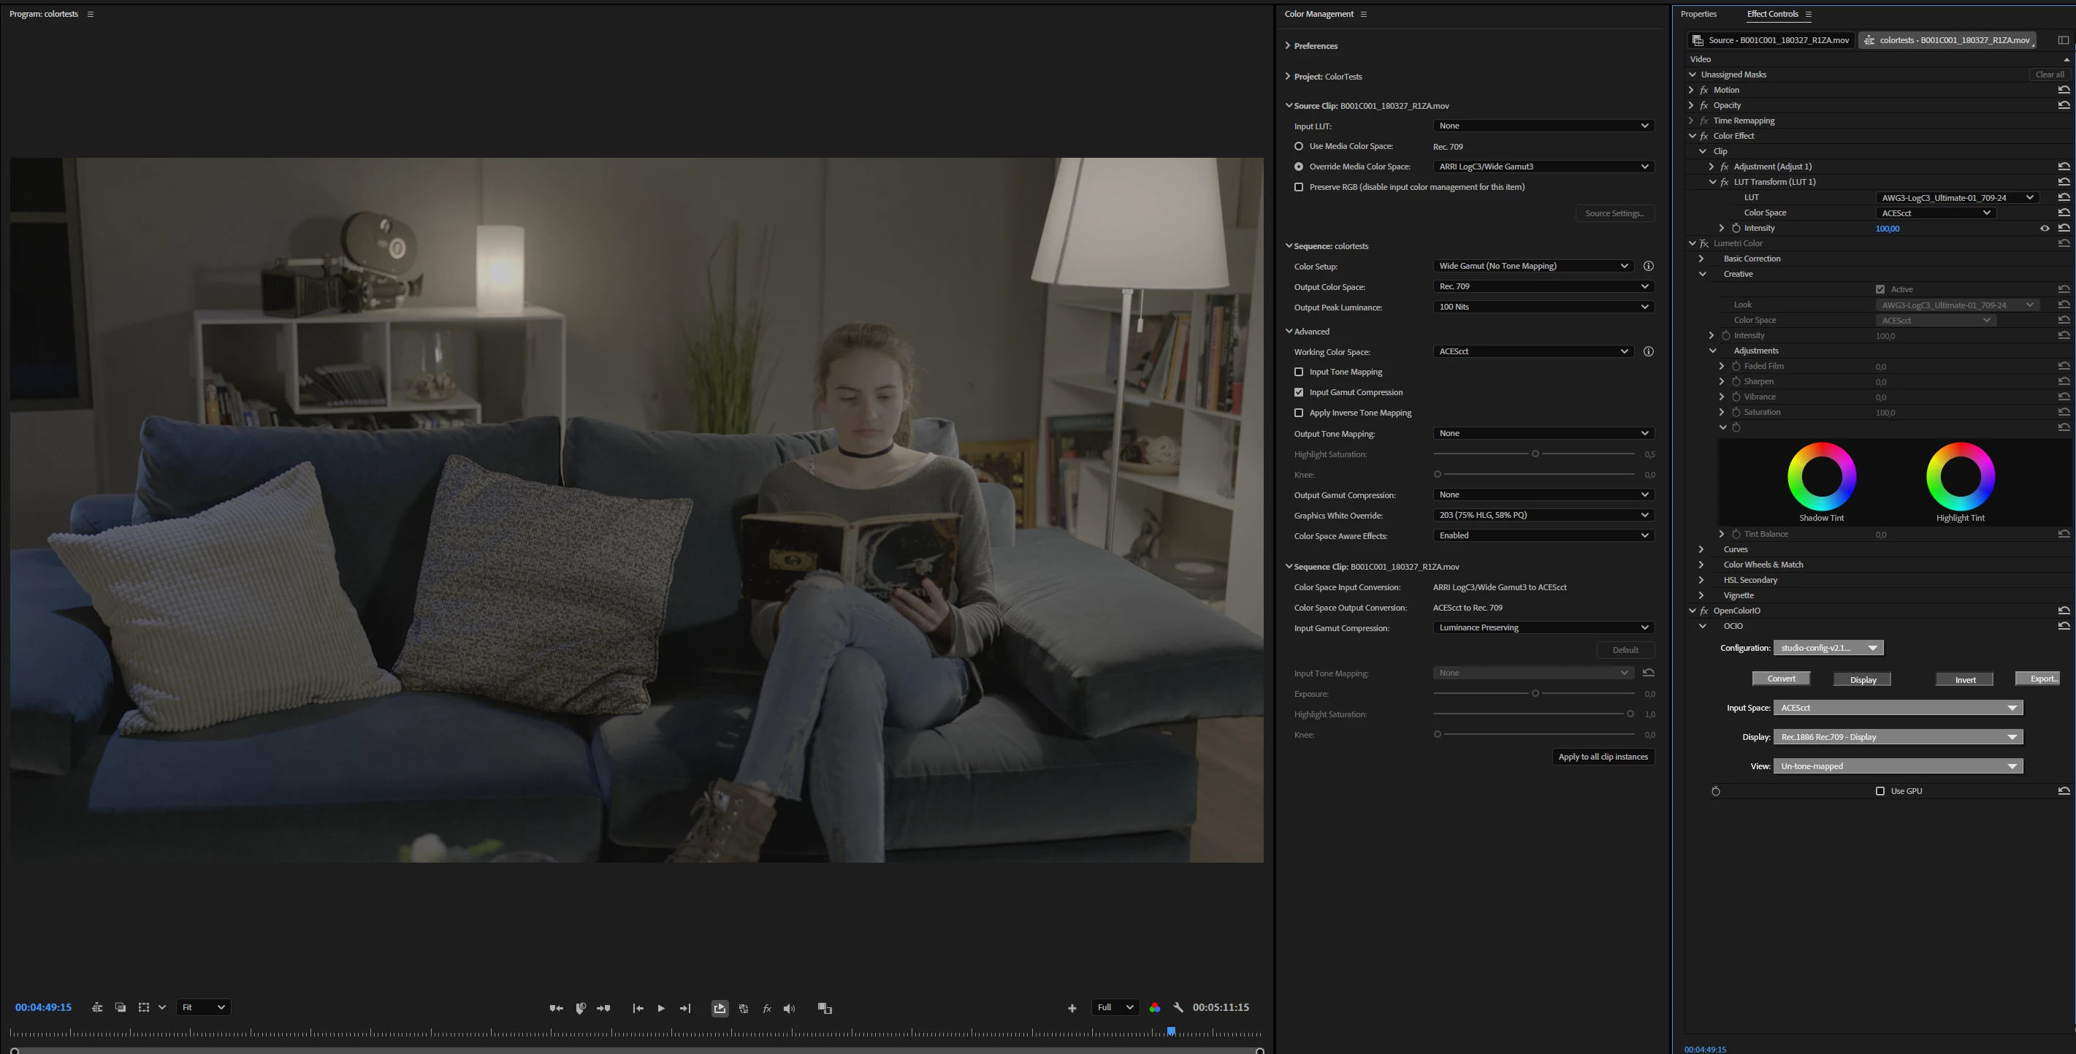Enable Preserve RGB checkbox

[1298, 187]
